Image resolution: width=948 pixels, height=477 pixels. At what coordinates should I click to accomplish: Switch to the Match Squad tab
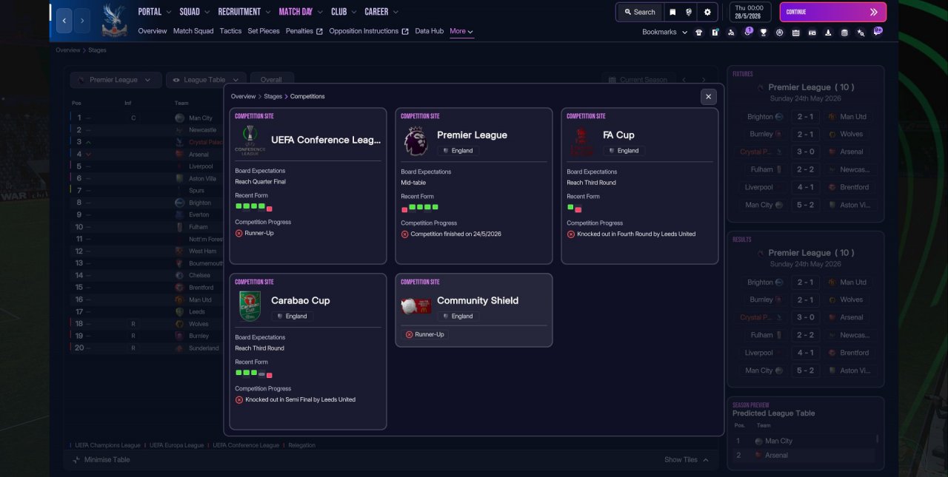193,32
